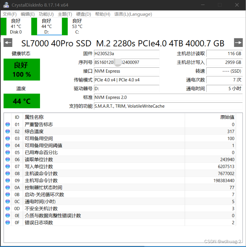
Task: Click status orb for attribute 05 已用寿命百分比
Action: 8,152
